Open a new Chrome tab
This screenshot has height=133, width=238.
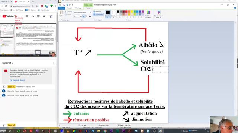click(x=33, y=1)
